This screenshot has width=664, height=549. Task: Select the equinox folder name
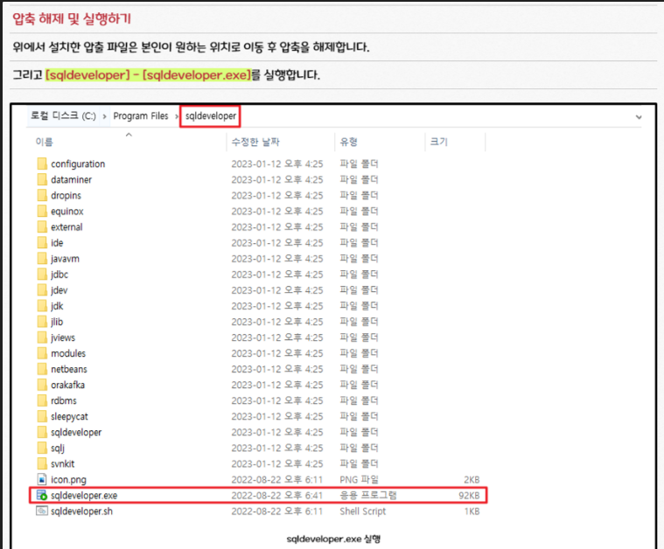pyautogui.click(x=66, y=212)
